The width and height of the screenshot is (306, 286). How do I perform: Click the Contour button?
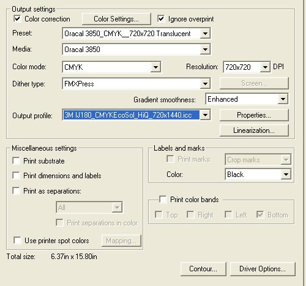coord(203,269)
